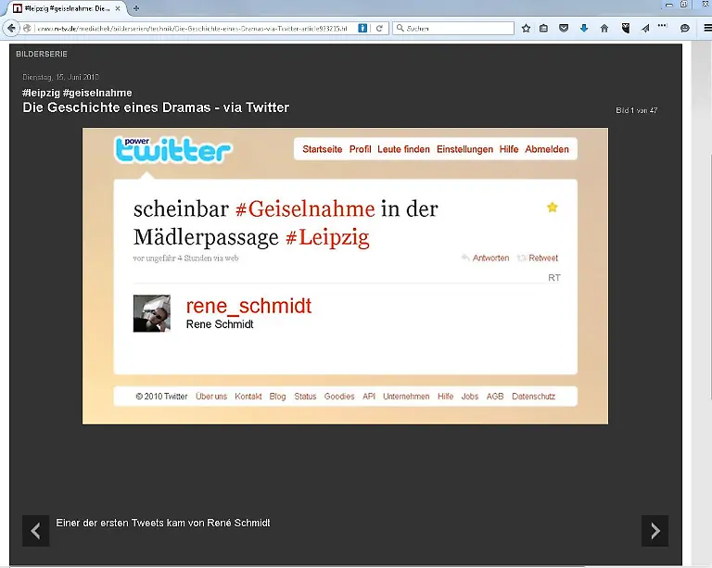This screenshot has height=568, width=712.
Task: Click the yellow favorite star on the tweet
Action: click(553, 208)
